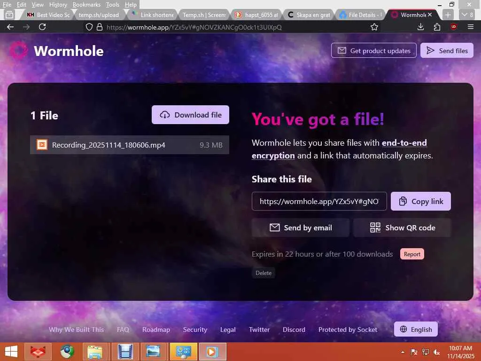Open File Explorer folder taskbar icon

click(x=95, y=352)
